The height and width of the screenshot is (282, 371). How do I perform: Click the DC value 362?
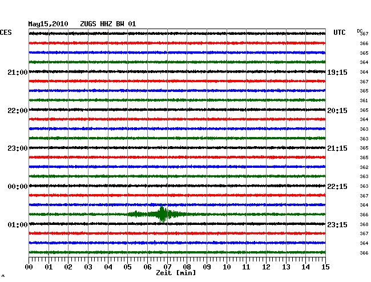[364, 167]
